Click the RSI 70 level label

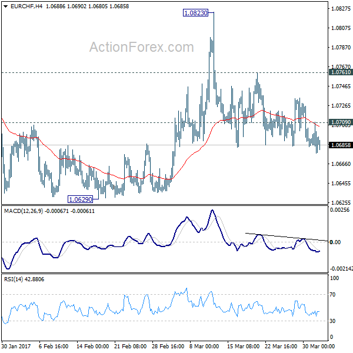(x=332, y=295)
